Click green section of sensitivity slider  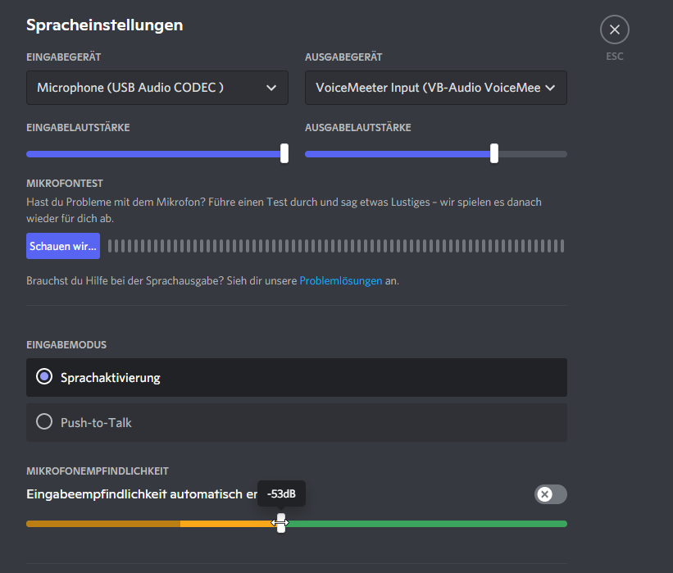(x=426, y=524)
